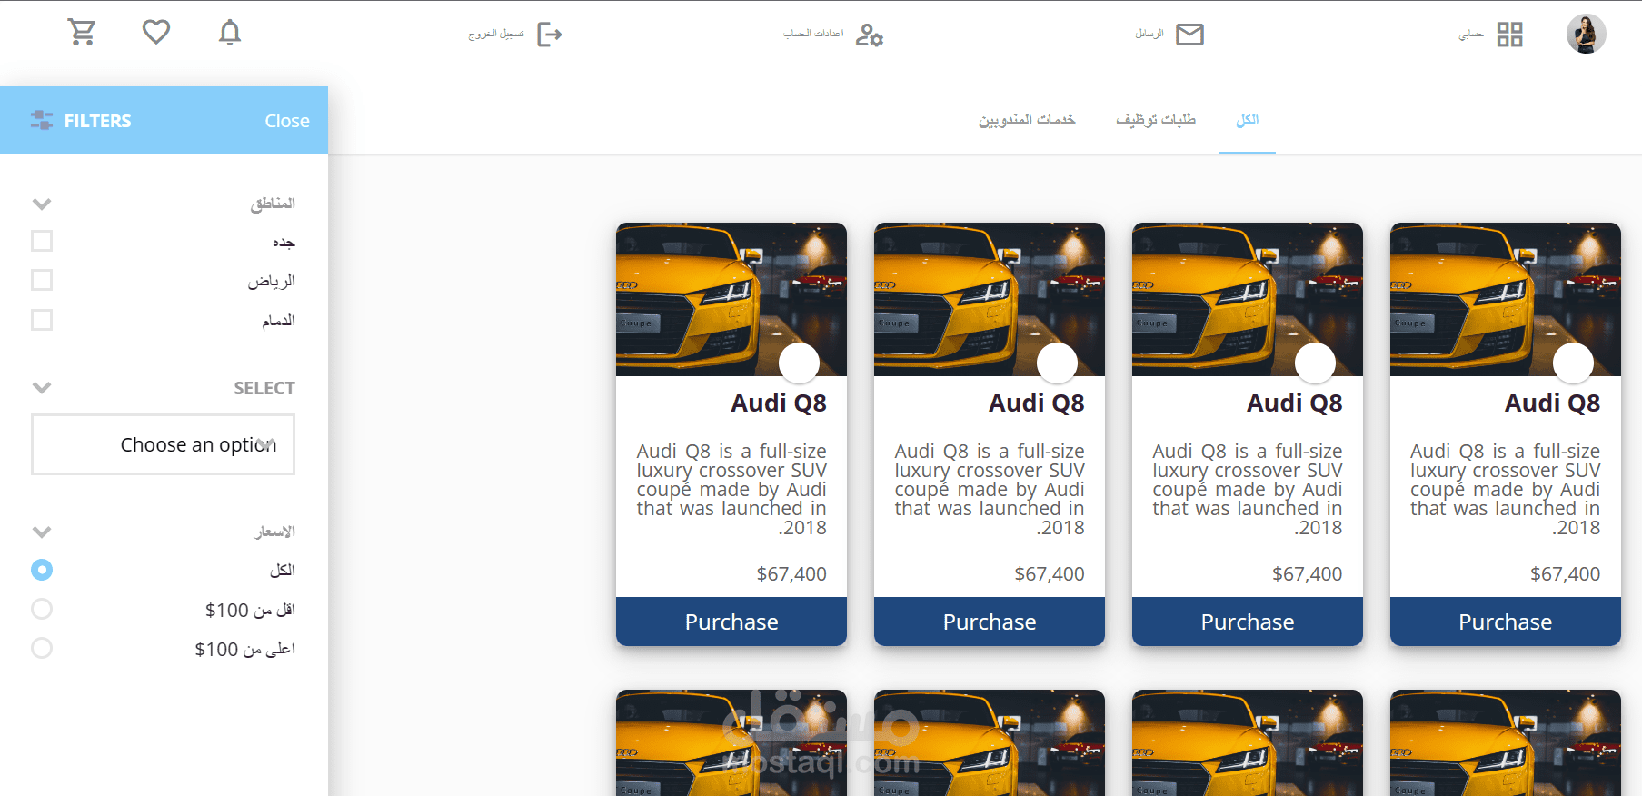Open Choose an option dropdown

click(164, 444)
